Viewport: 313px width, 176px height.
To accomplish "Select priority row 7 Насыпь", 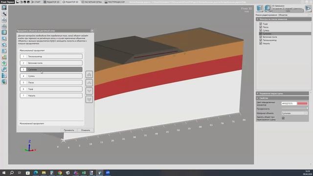I will 51,96.
